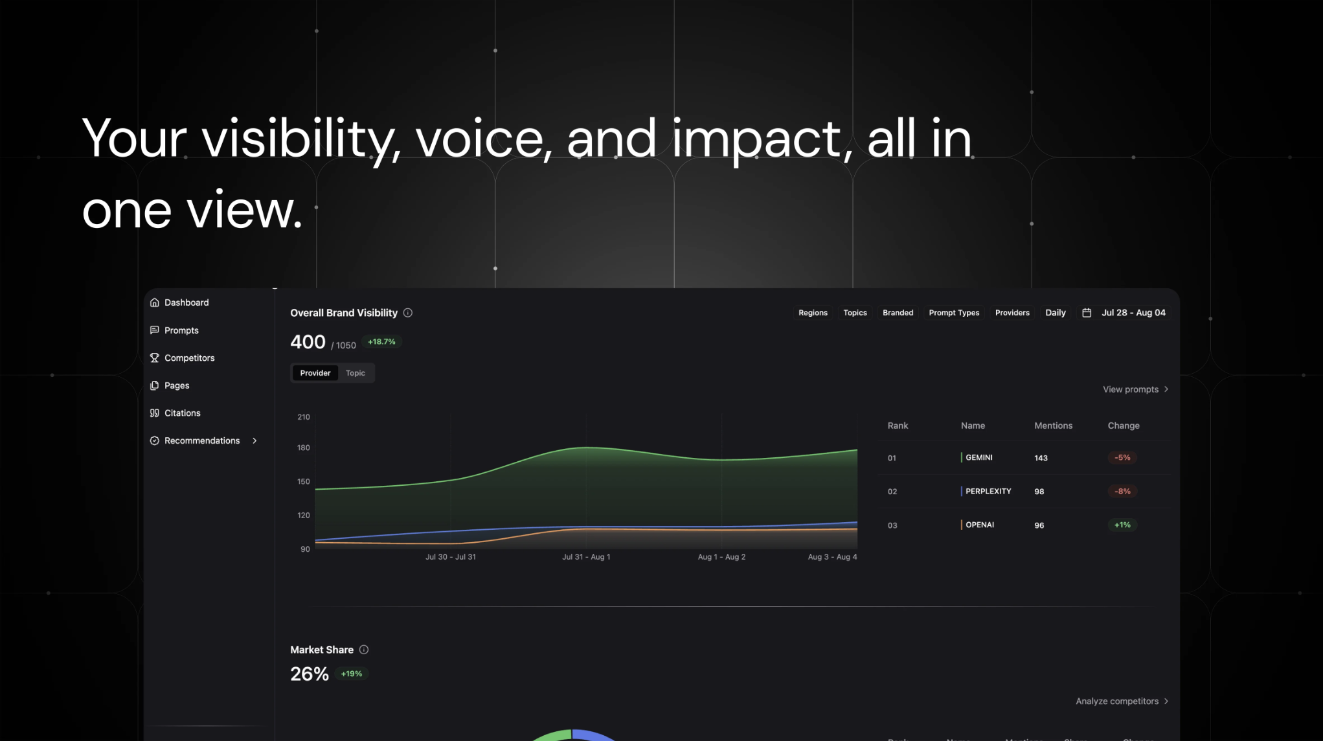Select the Provider chart toggle
Image resolution: width=1323 pixels, height=741 pixels.
click(315, 373)
